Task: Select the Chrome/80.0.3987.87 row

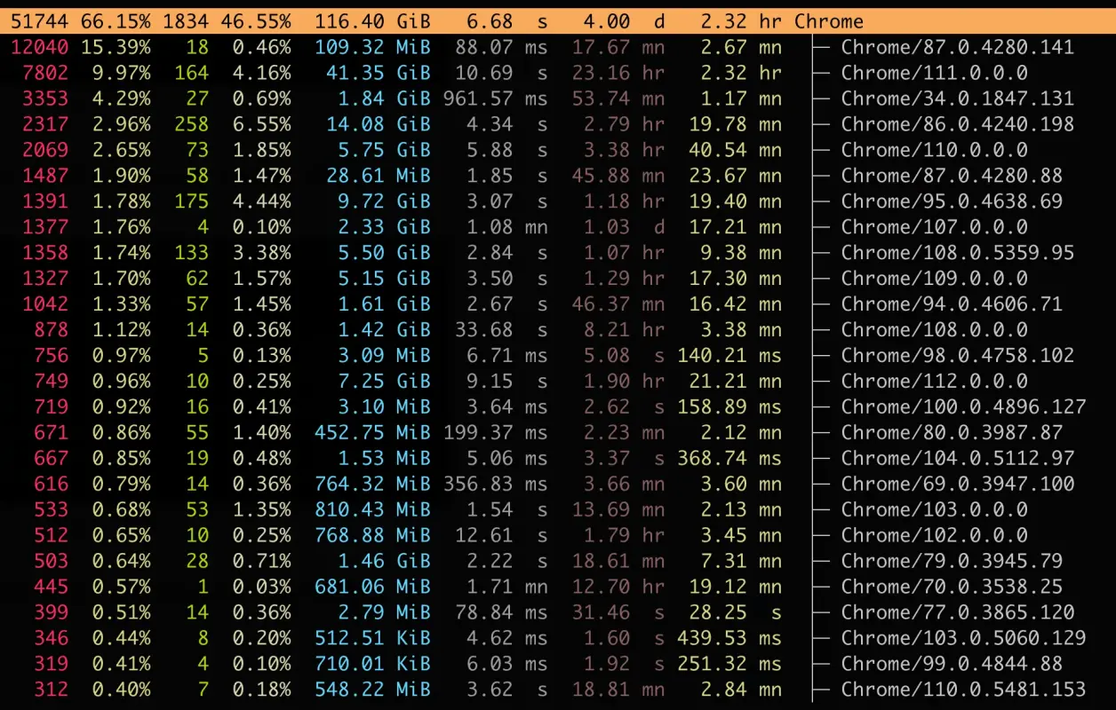Action: [558, 433]
